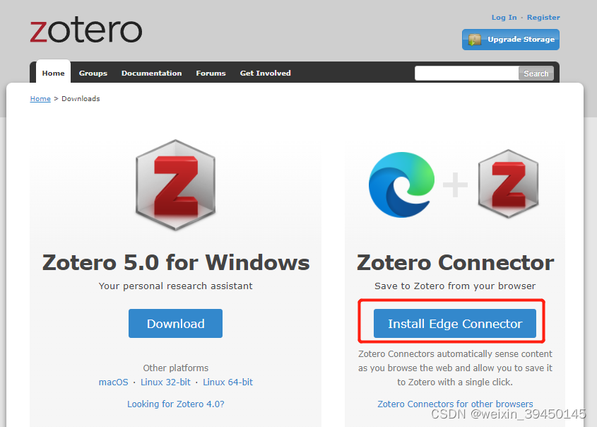
Task: Click the Upgrade Storage button
Action: click(x=511, y=40)
